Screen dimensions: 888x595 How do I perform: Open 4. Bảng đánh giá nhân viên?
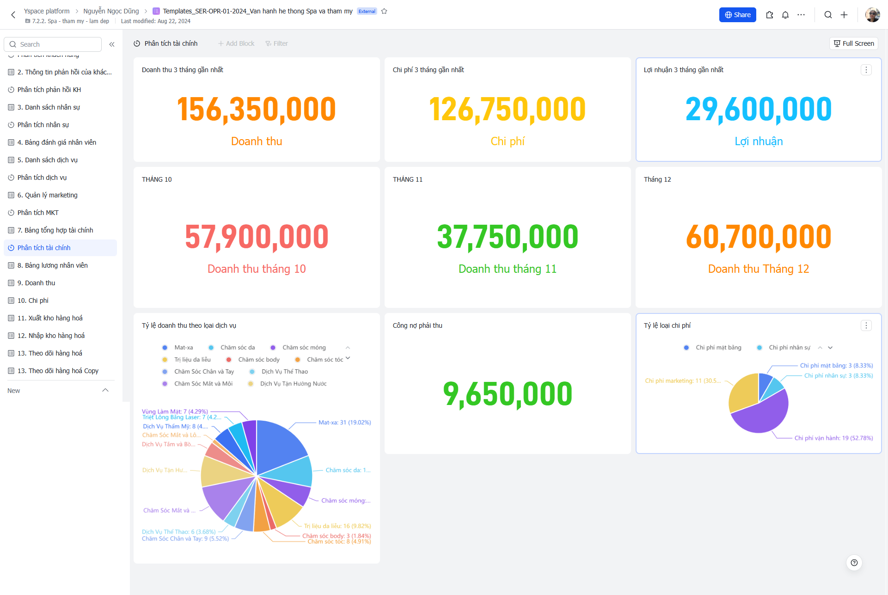click(60, 142)
